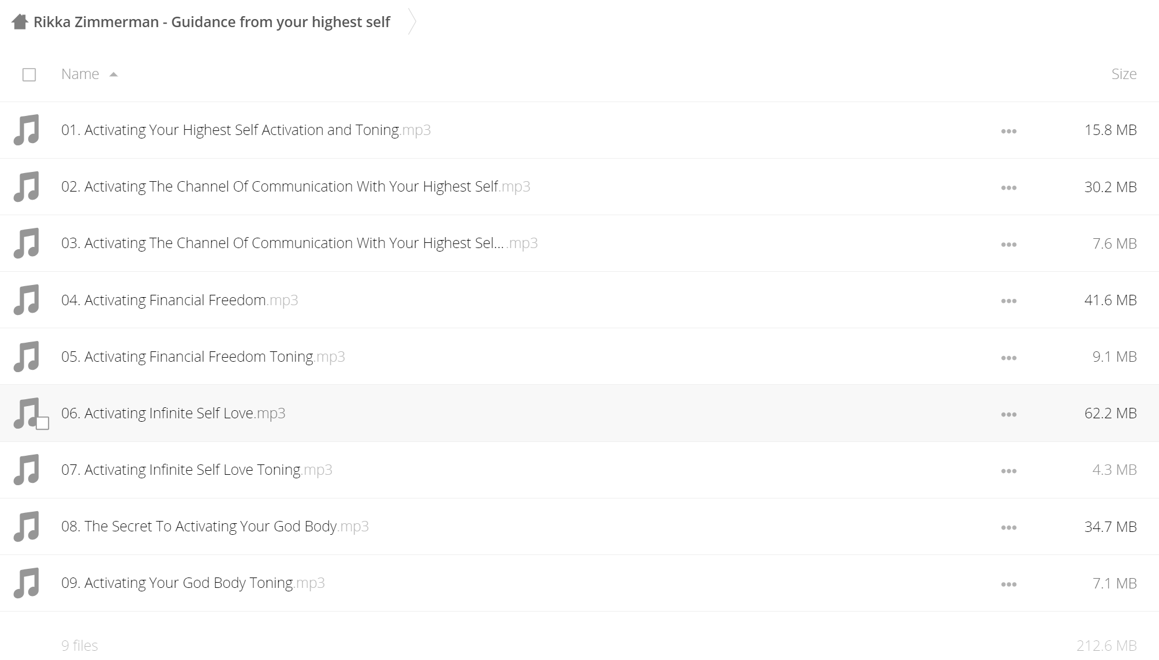Sort files by Size column
The height and width of the screenshot is (660, 1159).
[1124, 74]
